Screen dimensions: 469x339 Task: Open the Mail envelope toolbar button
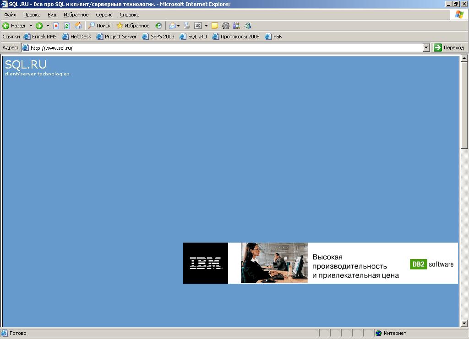pyautogui.click(x=172, y=26)
